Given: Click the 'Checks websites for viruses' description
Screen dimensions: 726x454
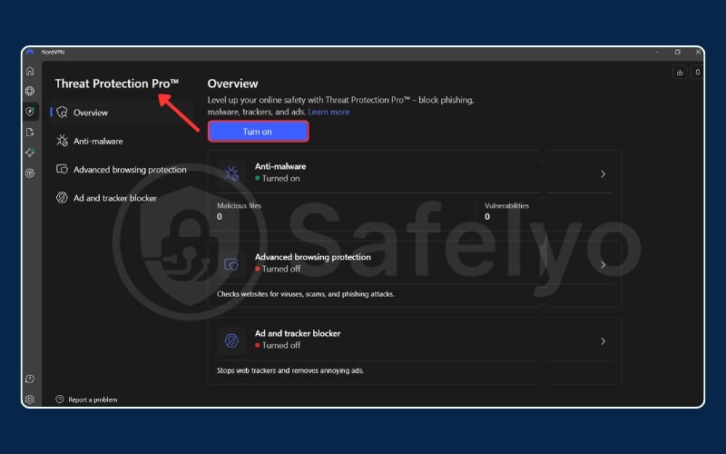Looking at the screenshot, I should coord(306,293).
